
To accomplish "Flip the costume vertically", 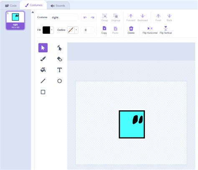I will [x=166, y=30].
